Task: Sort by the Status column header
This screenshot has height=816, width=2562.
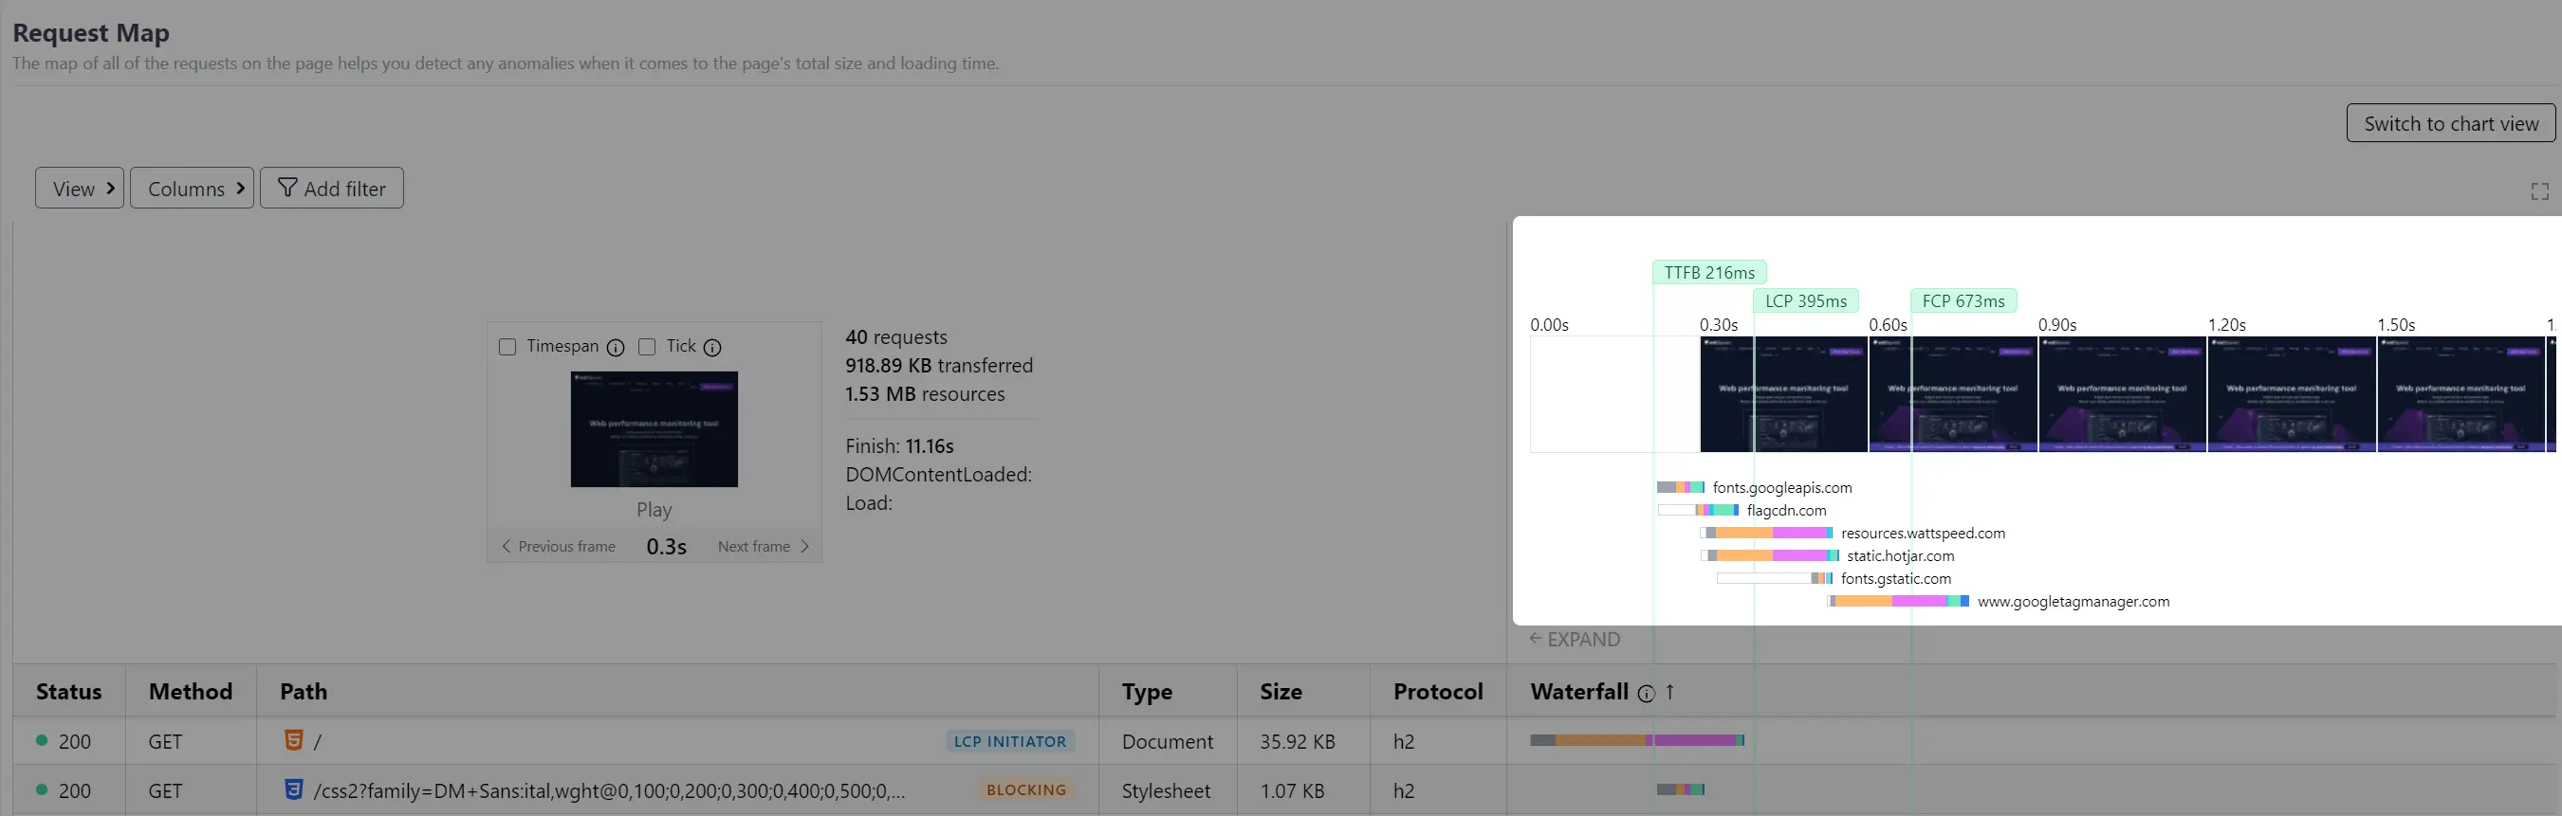Action: tap(68, 692)
